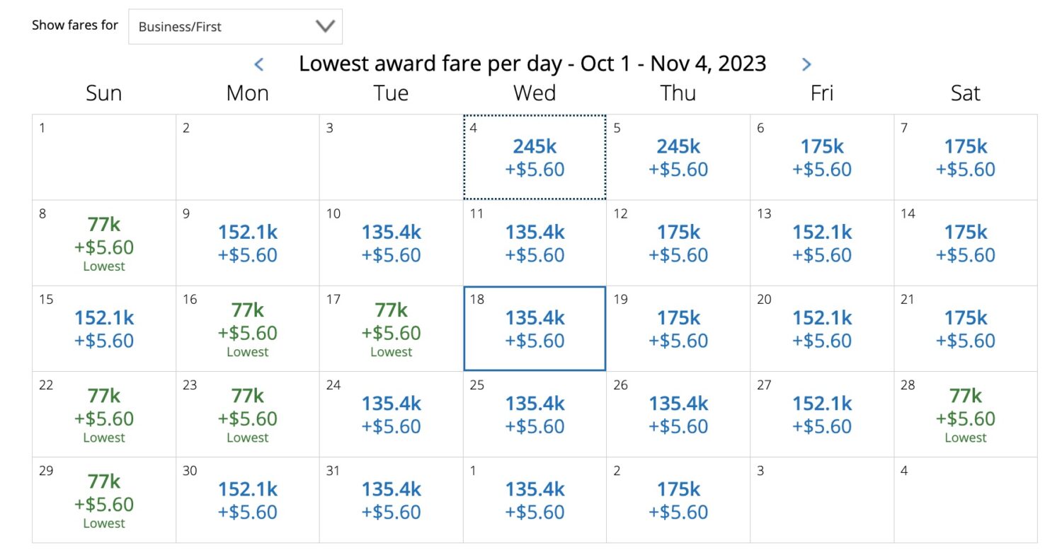Click the dropdown chevron arrow
This screenshot has width=1062, height=552.
(324, 26)
